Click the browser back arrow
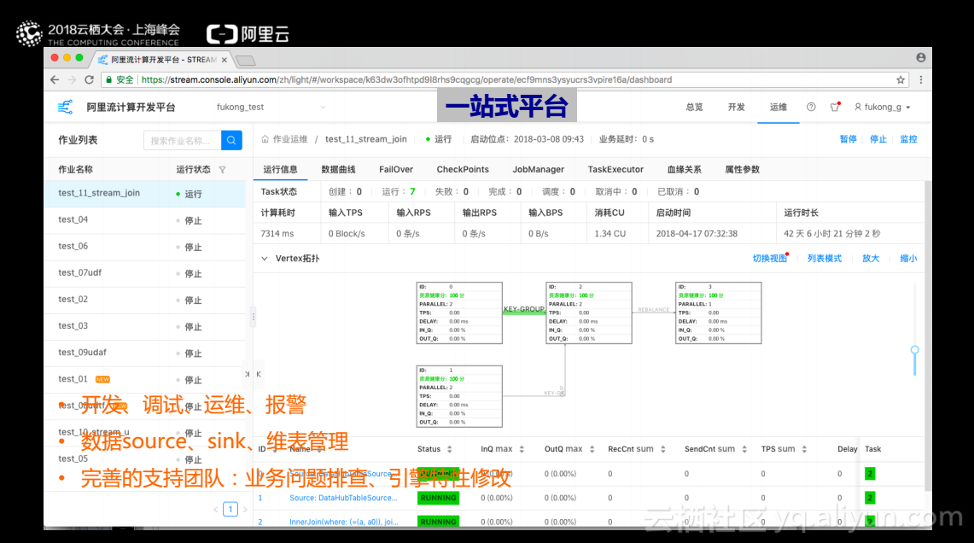The image size is (974, 543). 55,79
